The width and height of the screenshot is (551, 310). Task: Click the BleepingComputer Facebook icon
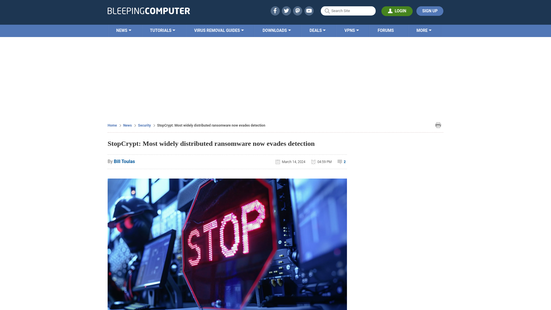tap(275, 11)
